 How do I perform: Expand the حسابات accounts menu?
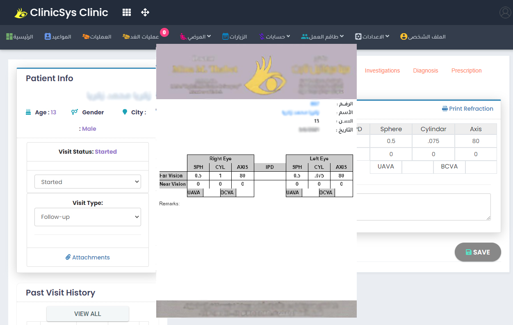[x=275, y=36]
